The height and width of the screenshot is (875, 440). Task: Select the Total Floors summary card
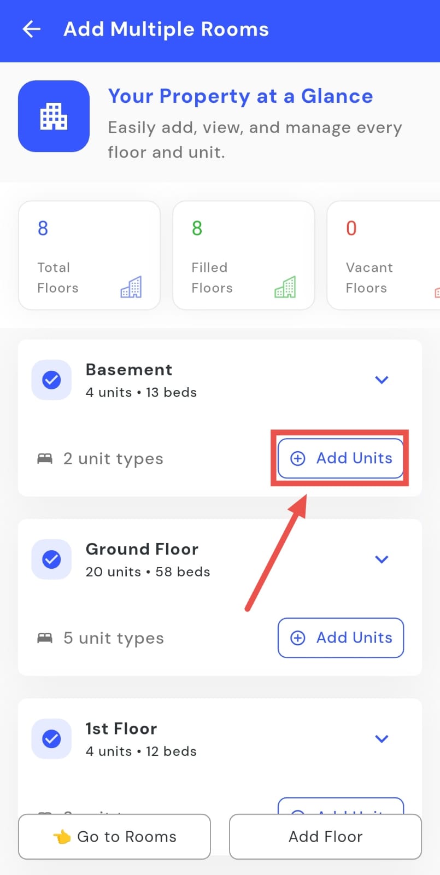point(89,255)
